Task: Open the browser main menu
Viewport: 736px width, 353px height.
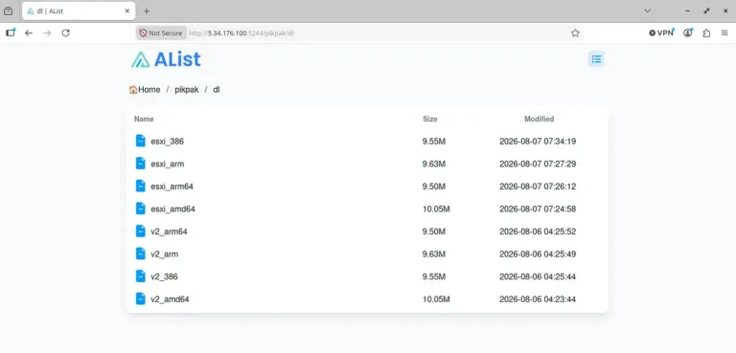Action: (x=724, y=33)
